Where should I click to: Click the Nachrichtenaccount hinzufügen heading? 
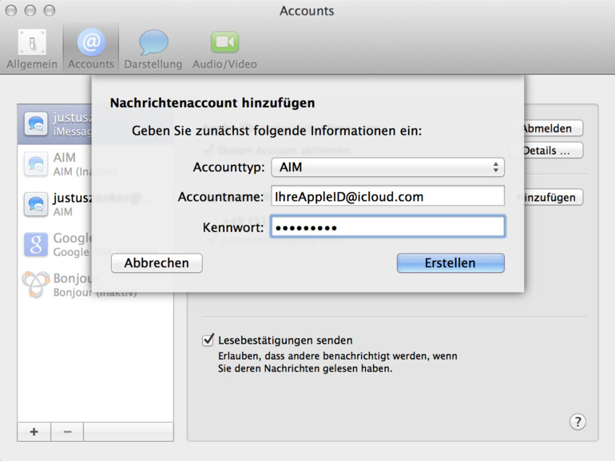(x=212, y=103)
